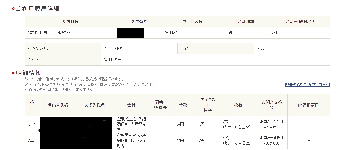Click the 差出人氏名 column header
This screenshot has height=150, width=337.
(58, 105)
